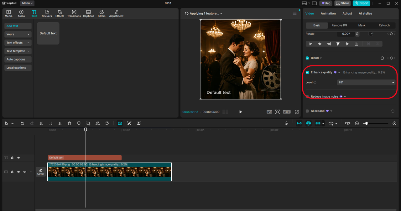Click the Export button
The height and width of the screenshot is (211, 401).
[361, 3]
